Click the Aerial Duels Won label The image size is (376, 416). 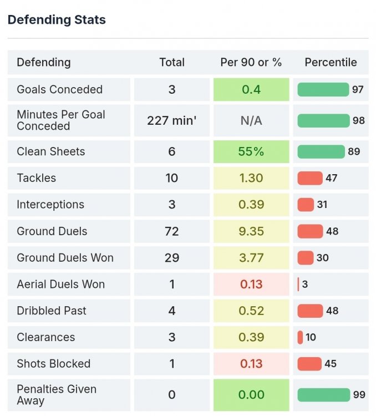tap(60, 285)
